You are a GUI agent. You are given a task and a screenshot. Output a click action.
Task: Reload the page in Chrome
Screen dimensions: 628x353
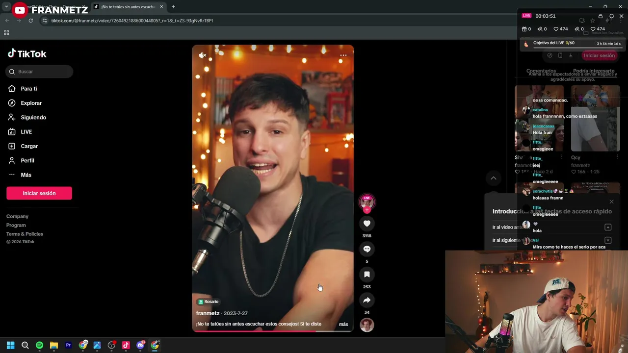(x=30, y=21)
